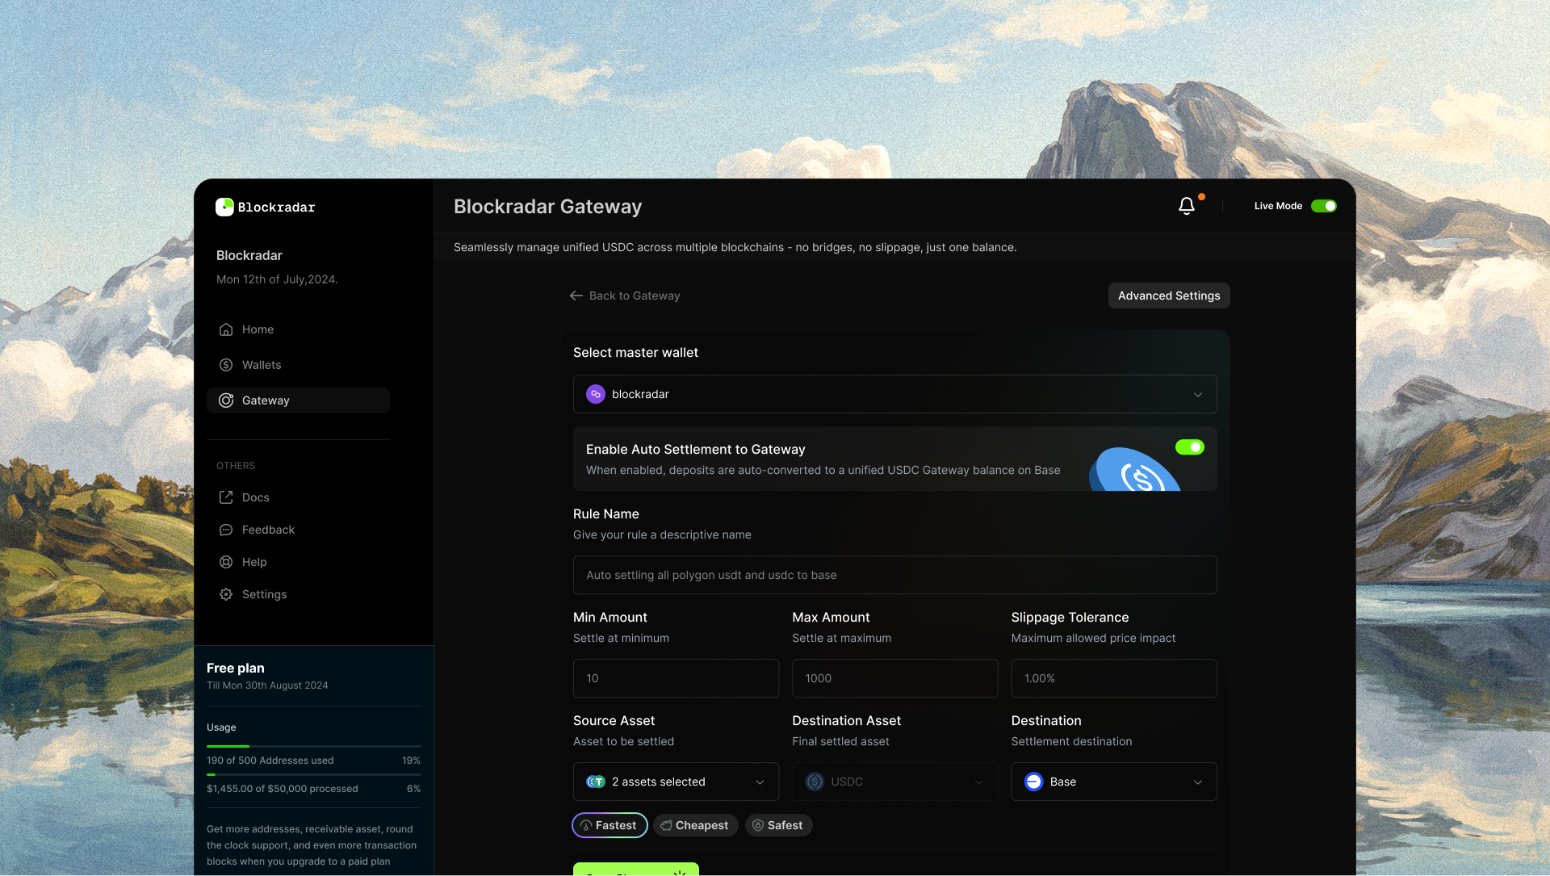Click the Rule Name input field
The height and width of the screenshot is (876, 1550).
point(894,575)
